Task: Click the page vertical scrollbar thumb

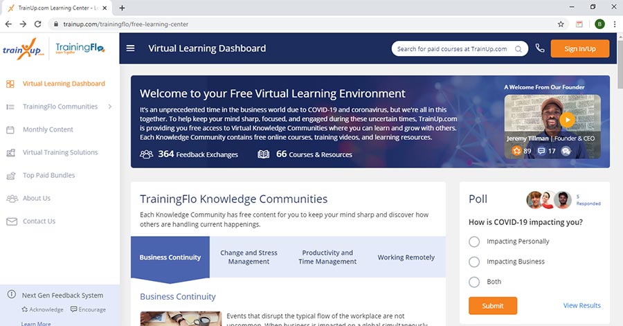Action: point(620,64)
